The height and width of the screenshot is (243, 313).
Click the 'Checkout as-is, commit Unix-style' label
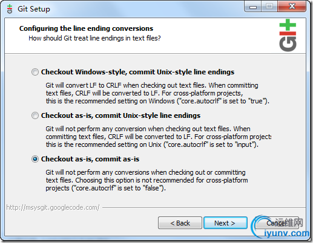(x=120, y=115)
